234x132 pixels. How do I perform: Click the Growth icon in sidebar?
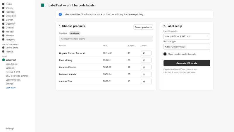pyautogui.click(x=3, y=20)
